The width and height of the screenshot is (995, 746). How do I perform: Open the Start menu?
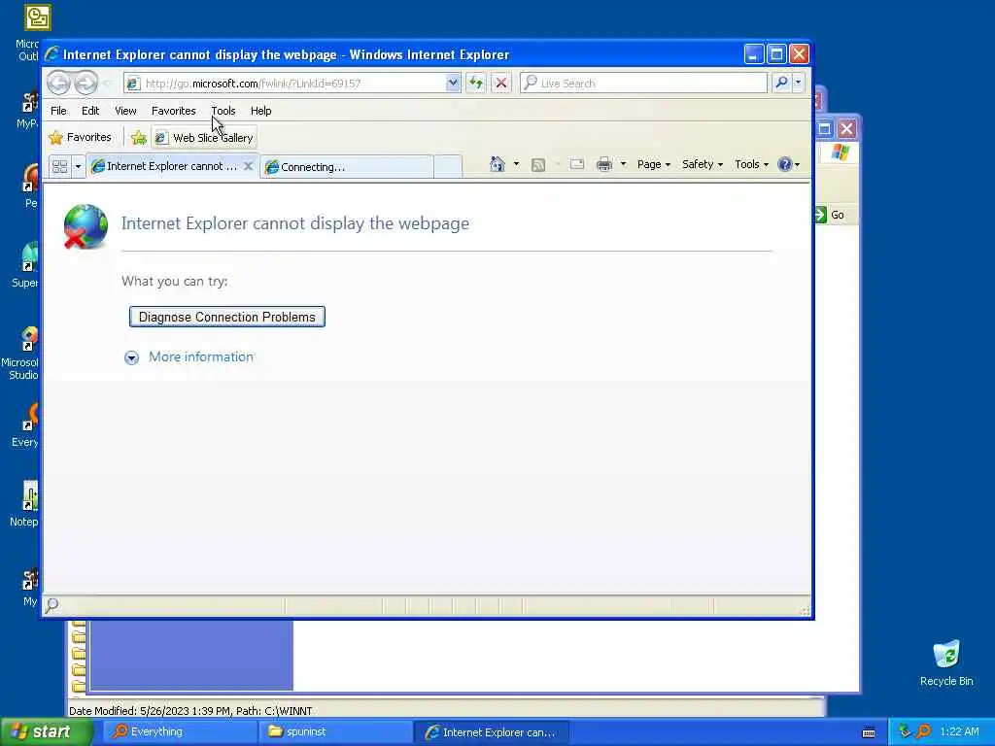47,732
